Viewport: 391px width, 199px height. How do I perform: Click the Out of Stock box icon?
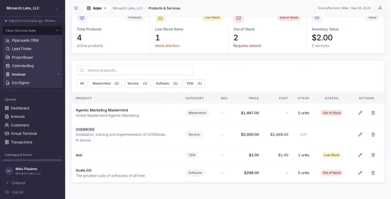pos(238,18)
